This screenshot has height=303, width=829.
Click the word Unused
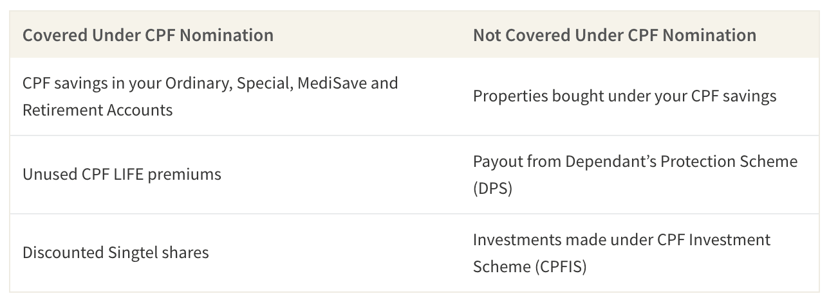(50, 174)
